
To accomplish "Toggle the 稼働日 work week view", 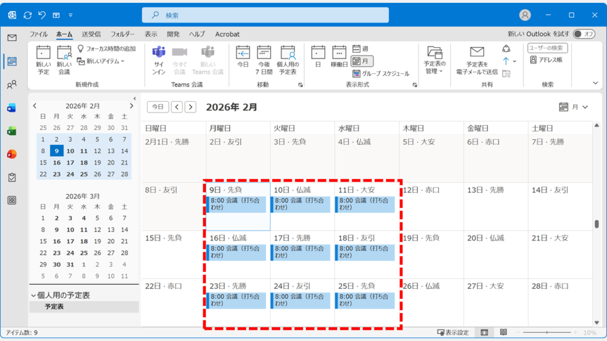I will 340,56.
